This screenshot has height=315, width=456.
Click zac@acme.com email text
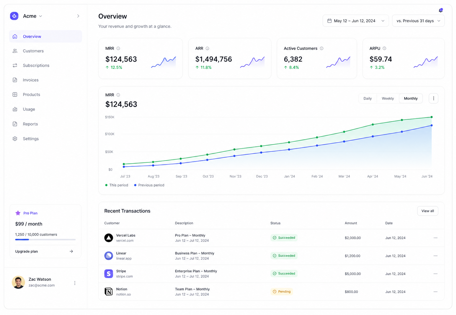click(x=42, y=285)
